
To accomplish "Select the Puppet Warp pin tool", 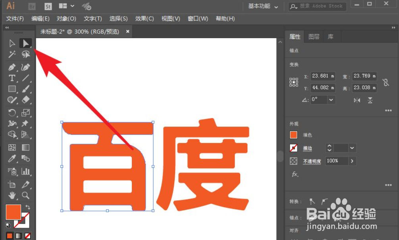I will point(25,123).
